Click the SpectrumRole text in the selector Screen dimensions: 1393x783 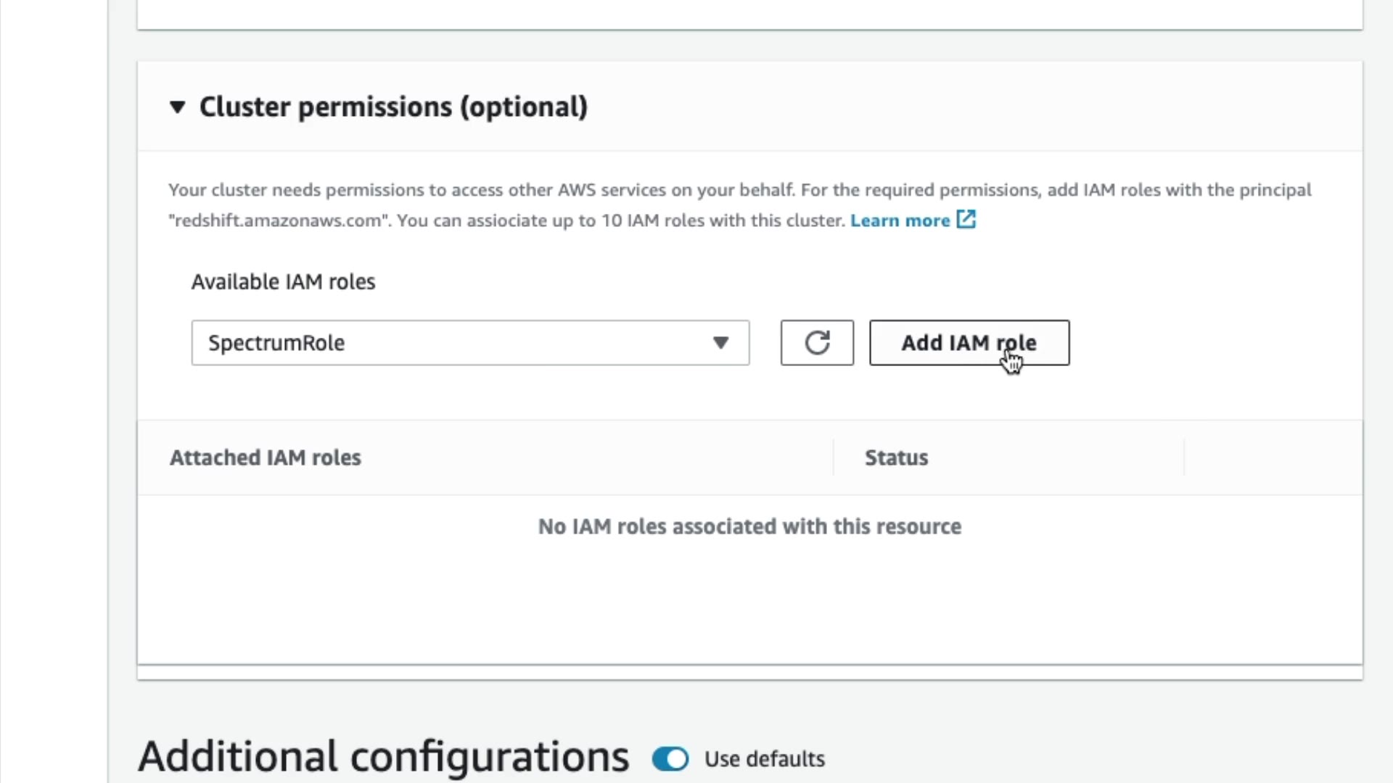[x=276, y=343]
